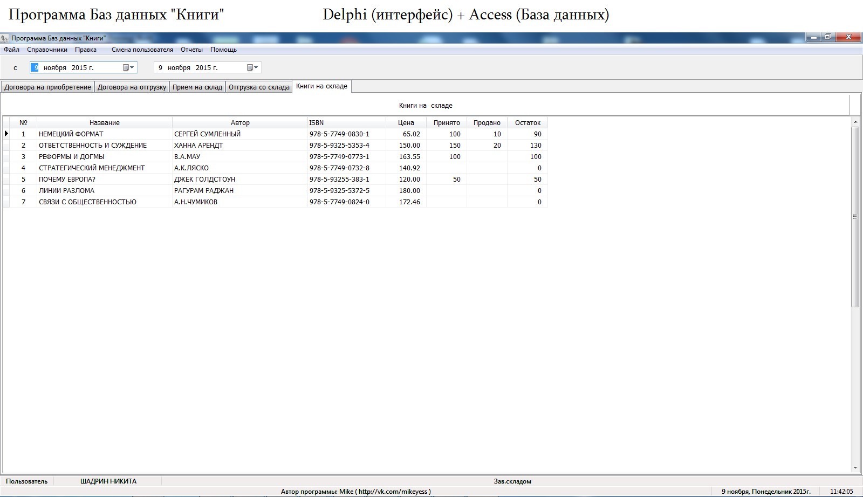This screenshot has height=497, width=863.
Task: Click Зав.складом role in status bar
Action: click(x=512, y=481)
